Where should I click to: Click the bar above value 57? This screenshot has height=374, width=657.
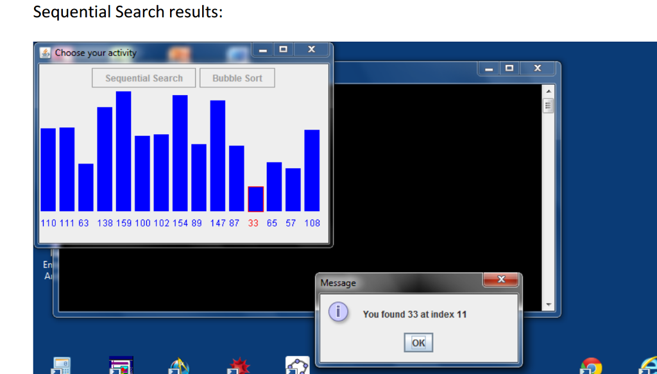[293, 190]
